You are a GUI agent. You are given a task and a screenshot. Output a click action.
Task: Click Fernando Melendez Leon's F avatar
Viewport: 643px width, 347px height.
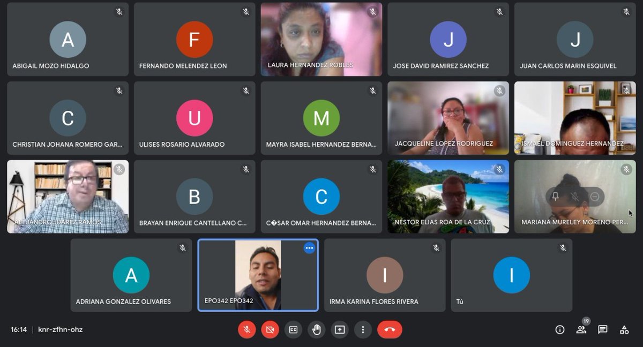pos(195,40)
